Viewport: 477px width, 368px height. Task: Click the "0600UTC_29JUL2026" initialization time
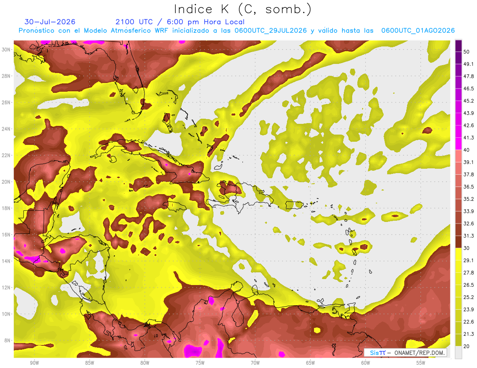click(x=271, y=31)
